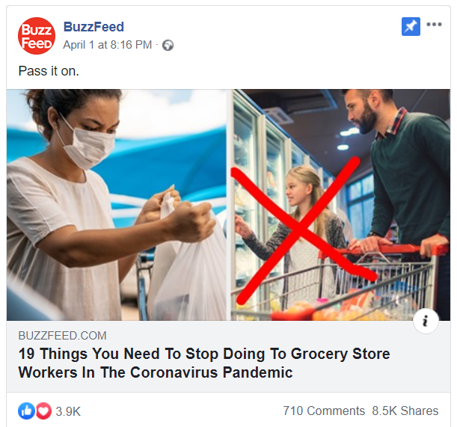Click the public globe audience icon
This screenshot has height=427, width=457.
click(168, 45)
